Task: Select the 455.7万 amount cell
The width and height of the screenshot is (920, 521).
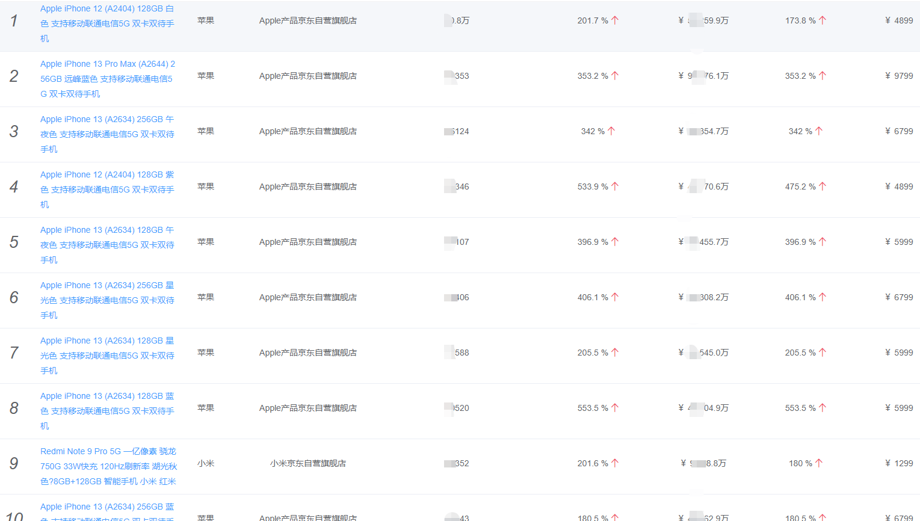Action: [703, 242]
